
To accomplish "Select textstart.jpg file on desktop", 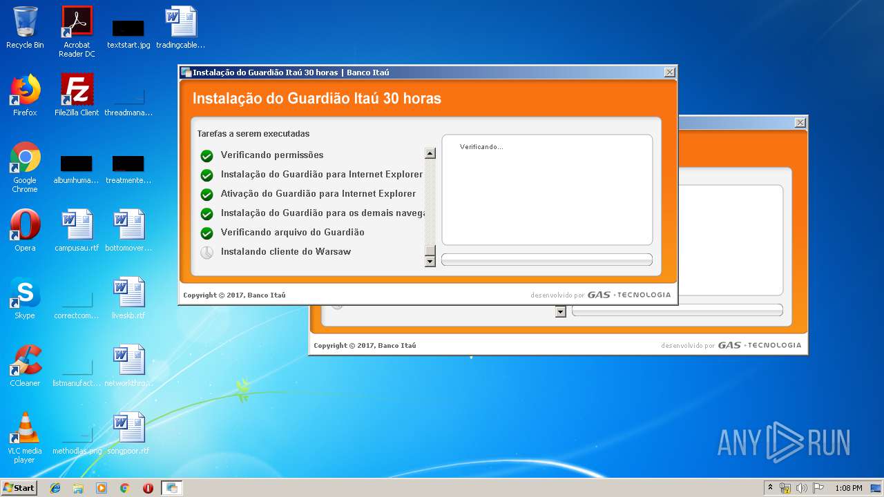I will click(x=128, y=33).
